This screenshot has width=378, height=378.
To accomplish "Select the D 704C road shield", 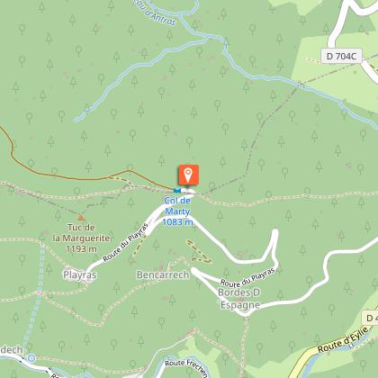I will [x=341, y=56].
